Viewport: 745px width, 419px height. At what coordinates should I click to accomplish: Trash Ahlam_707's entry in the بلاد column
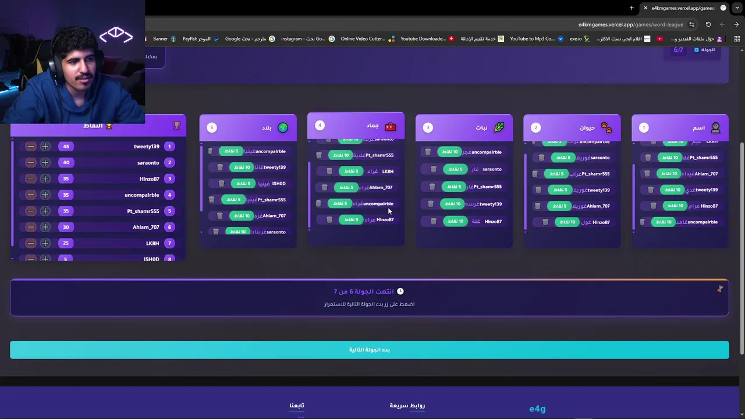220,216
